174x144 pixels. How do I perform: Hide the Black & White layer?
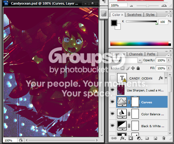point(113,125)
